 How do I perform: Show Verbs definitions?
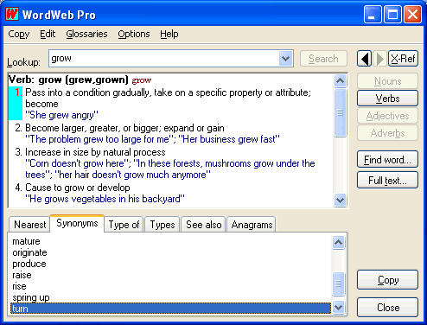tap(387, 99)
